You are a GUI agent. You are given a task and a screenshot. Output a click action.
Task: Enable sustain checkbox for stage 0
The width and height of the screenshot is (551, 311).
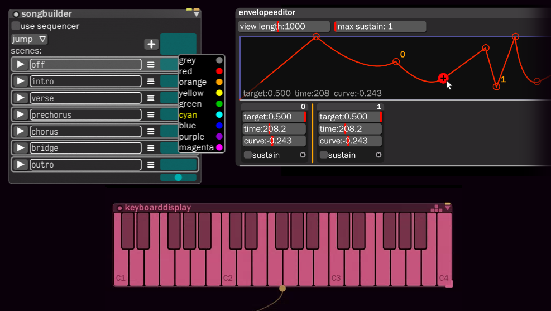[x=247, y=155]
